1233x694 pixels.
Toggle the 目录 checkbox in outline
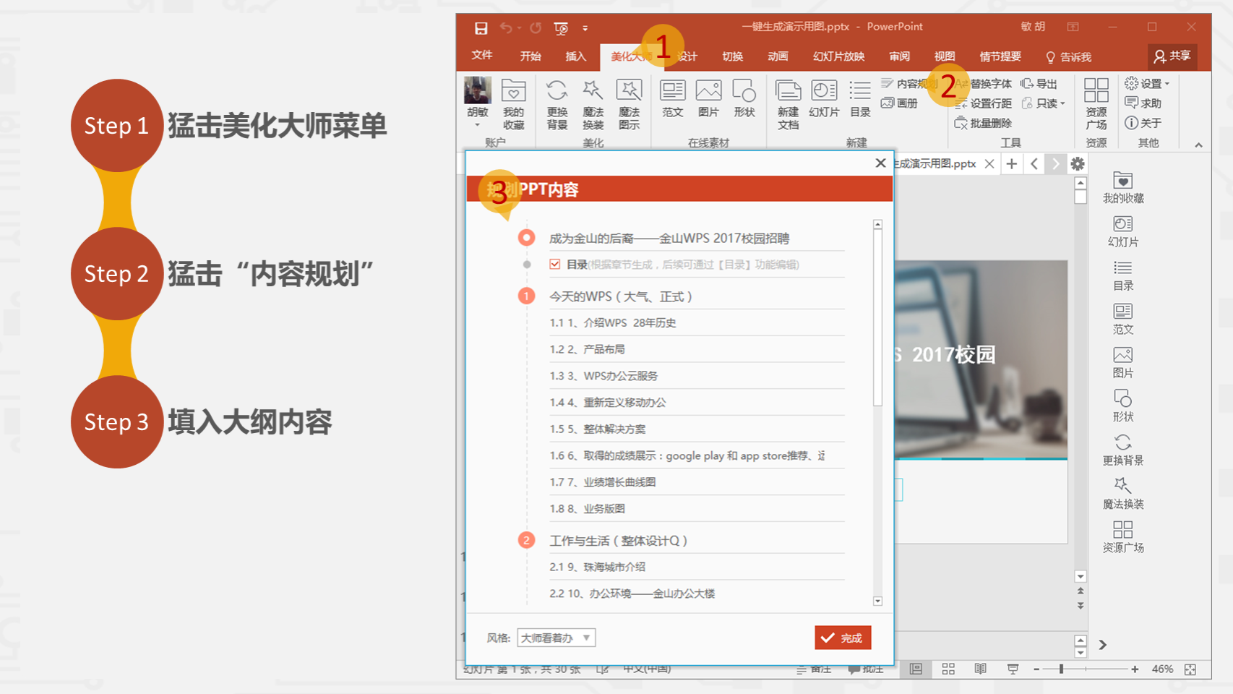[x=555, y=265]
